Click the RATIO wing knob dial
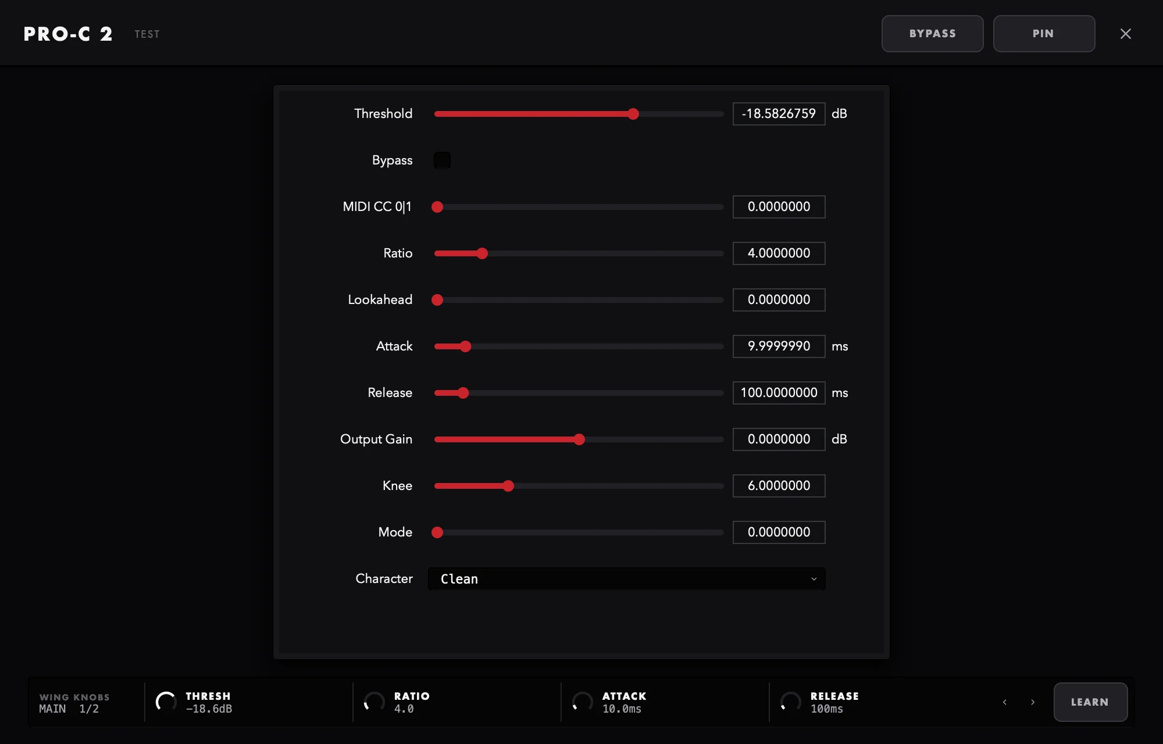1163x744 pixels. coord(374,702)
